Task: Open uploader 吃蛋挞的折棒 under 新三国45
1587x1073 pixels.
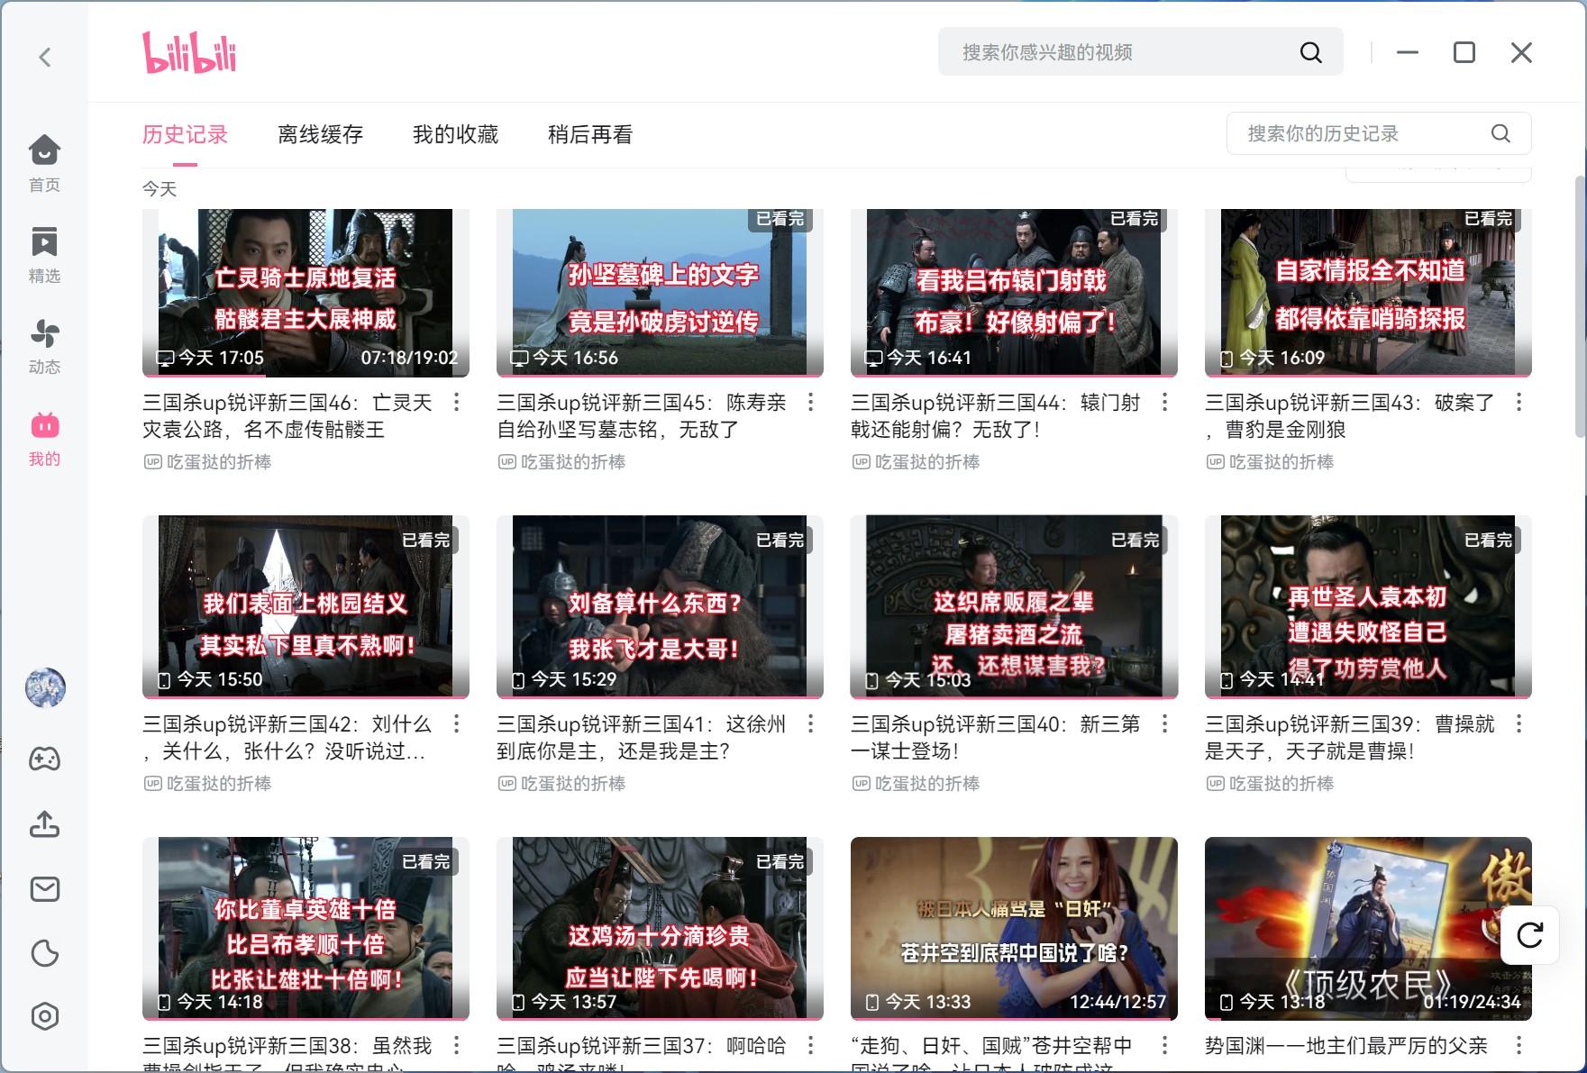Action: pyautogui.click(x=572, y=462)
